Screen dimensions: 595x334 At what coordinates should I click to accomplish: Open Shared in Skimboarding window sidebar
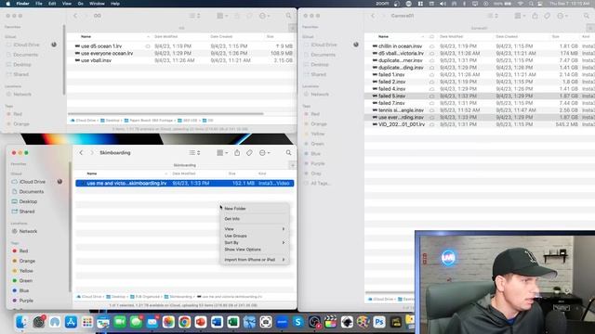[27, 212]
